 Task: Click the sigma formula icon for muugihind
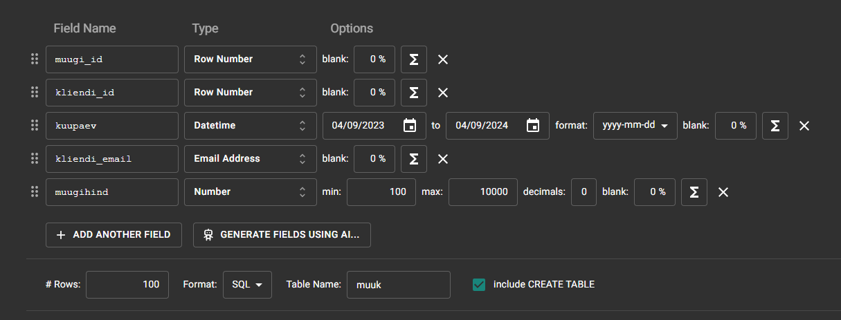point(694,192)
